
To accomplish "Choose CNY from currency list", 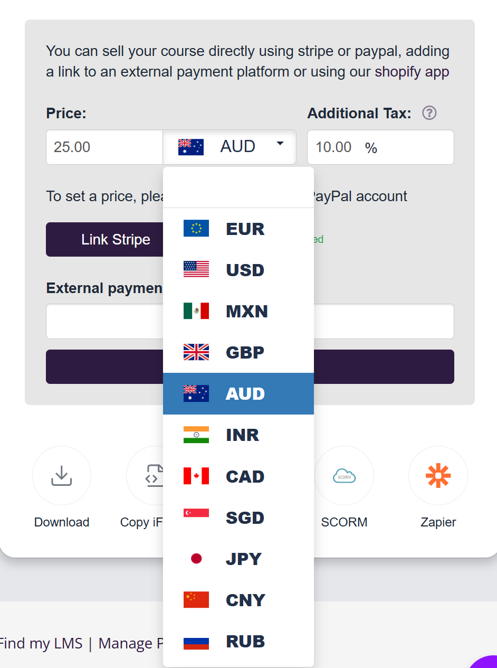I will (x=238, y=600).
